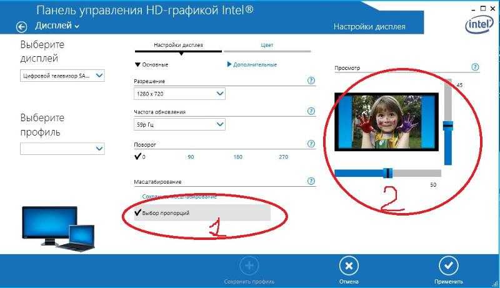Click the horizontal slider value 50
This screenshot has width=500, height=288.
click(433, 185)
